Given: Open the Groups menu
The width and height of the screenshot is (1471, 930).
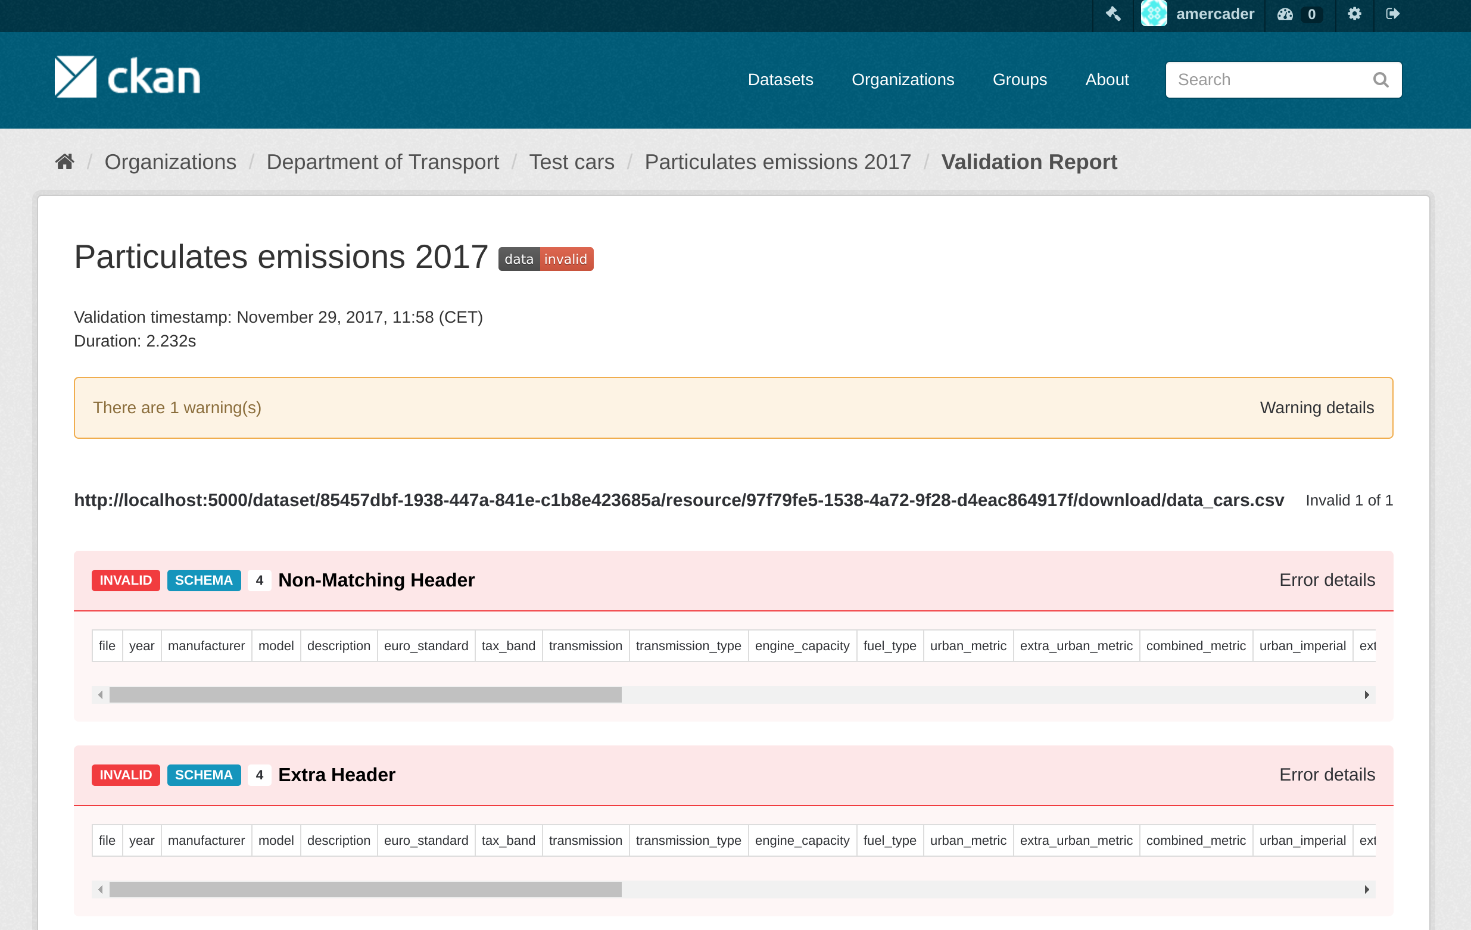Looking at the screenshot, I should [1019, 79].
